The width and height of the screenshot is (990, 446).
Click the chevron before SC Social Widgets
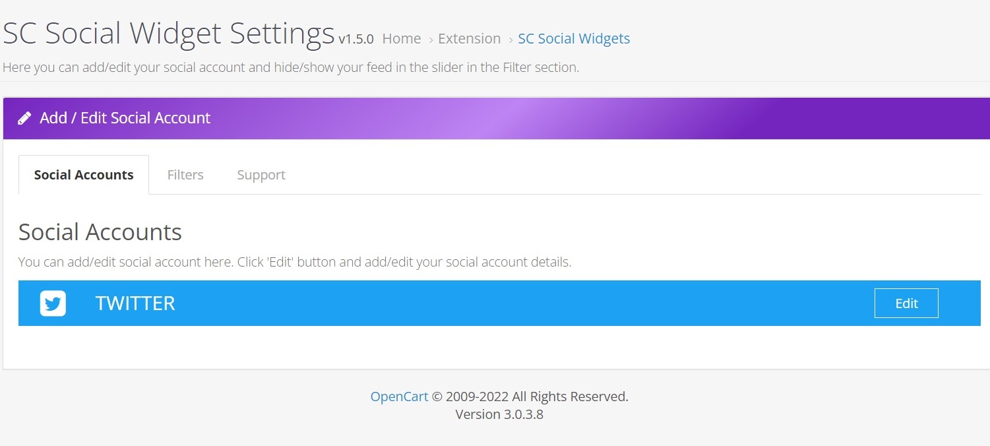pos(510,40)
